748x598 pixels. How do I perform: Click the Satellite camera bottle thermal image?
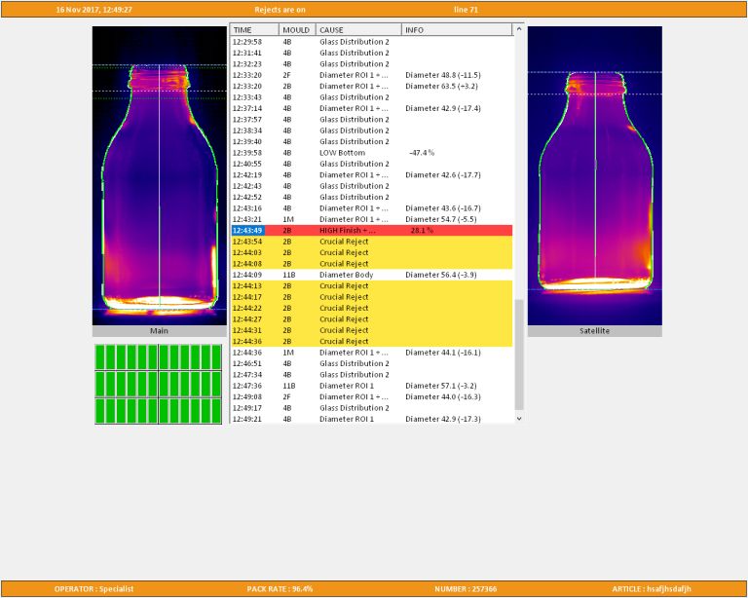point(594,175)
